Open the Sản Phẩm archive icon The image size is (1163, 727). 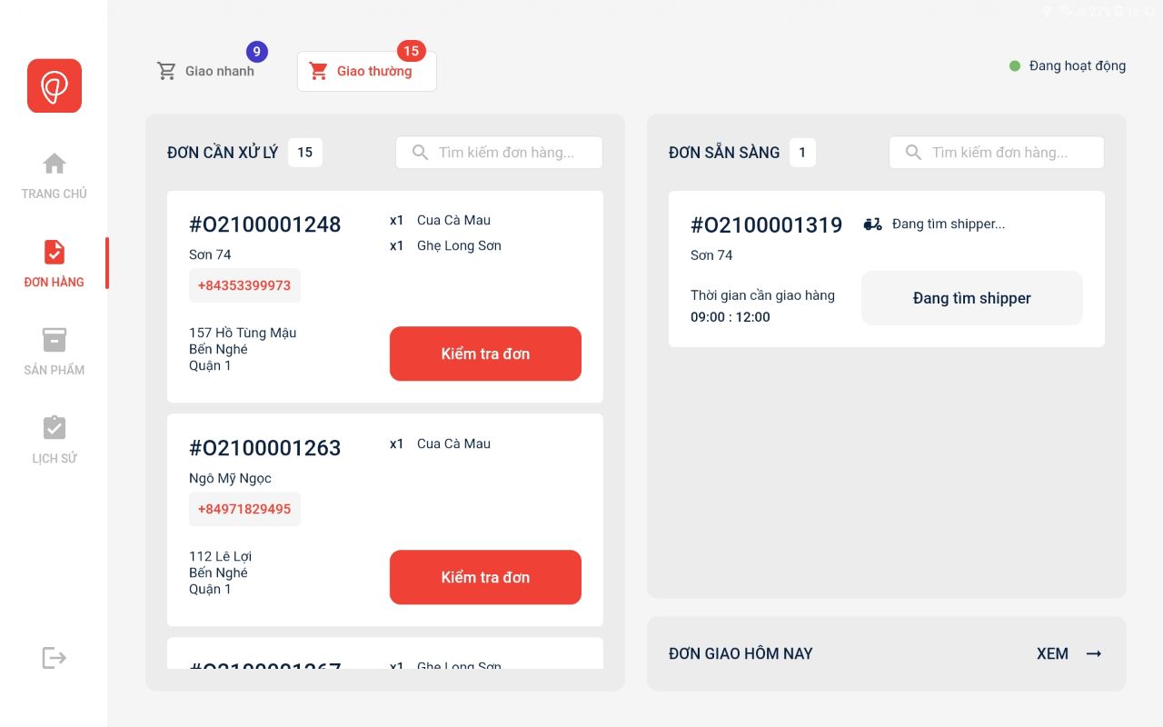pyautogui.click(x=55, y=340)
